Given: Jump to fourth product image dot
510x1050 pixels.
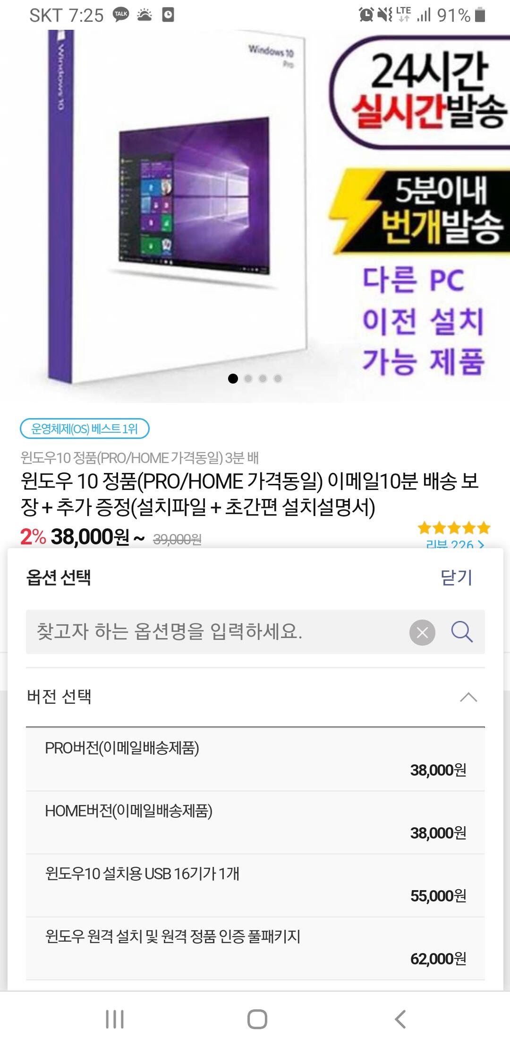Looking at the screenshot, I should 278,378.
